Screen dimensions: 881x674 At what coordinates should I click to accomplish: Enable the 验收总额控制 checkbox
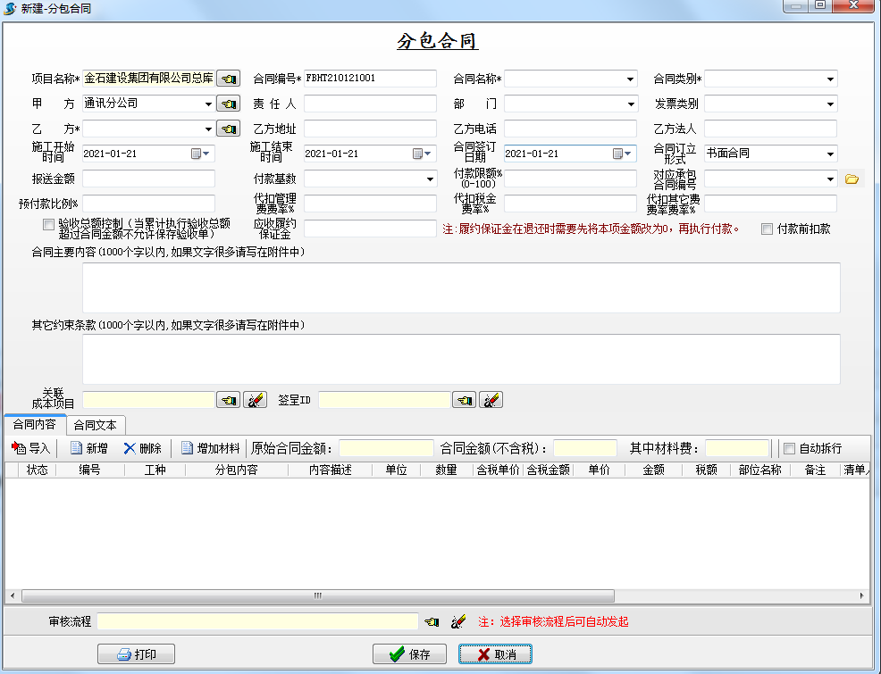[49, 224]
